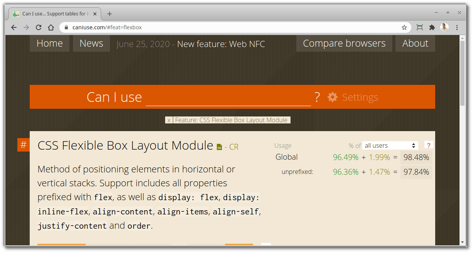Click the screen capture extension icon
The height and width of the screenshot is (253, 473).
click(x=420, y=27)
